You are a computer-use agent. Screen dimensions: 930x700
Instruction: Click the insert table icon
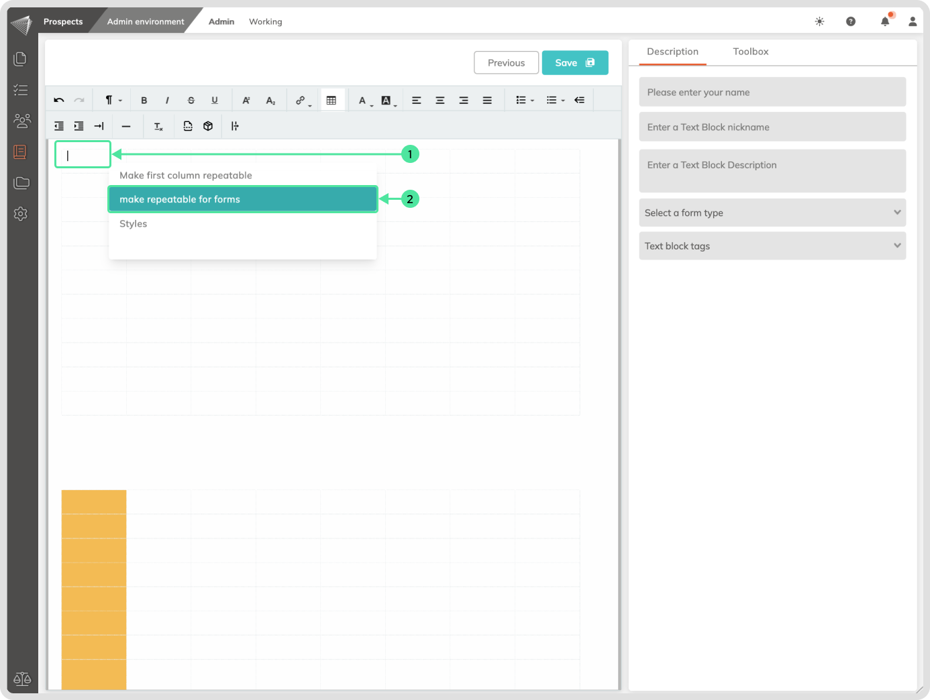pyautogui.click(x=331, y=101)
